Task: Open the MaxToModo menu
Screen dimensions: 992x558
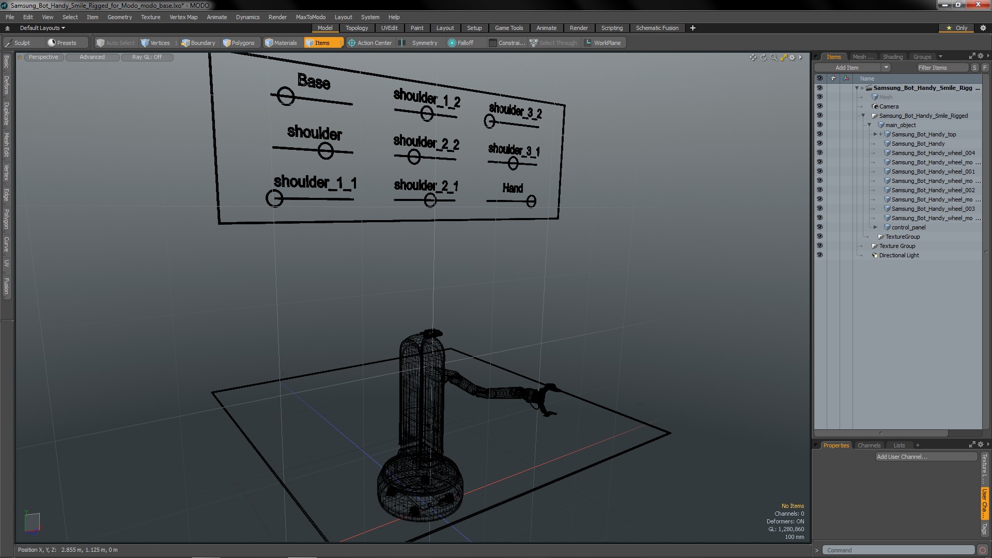Action: click(x=311, y=17)
